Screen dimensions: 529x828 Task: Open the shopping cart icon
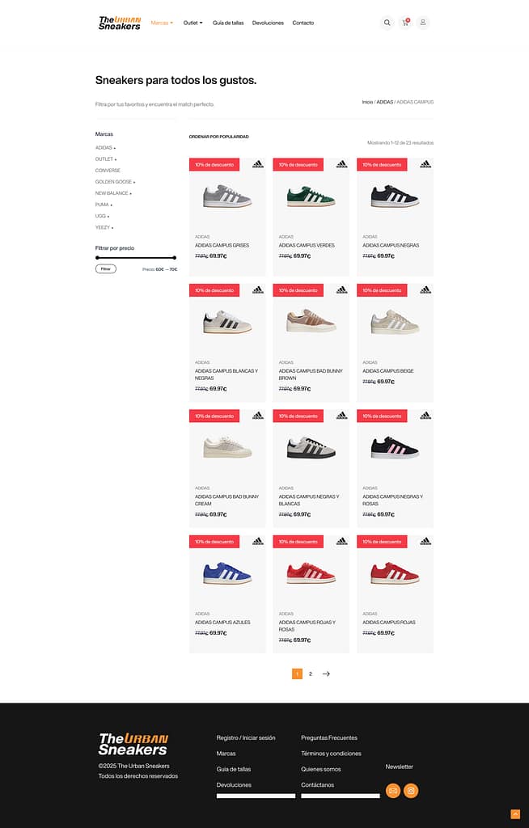405,23
